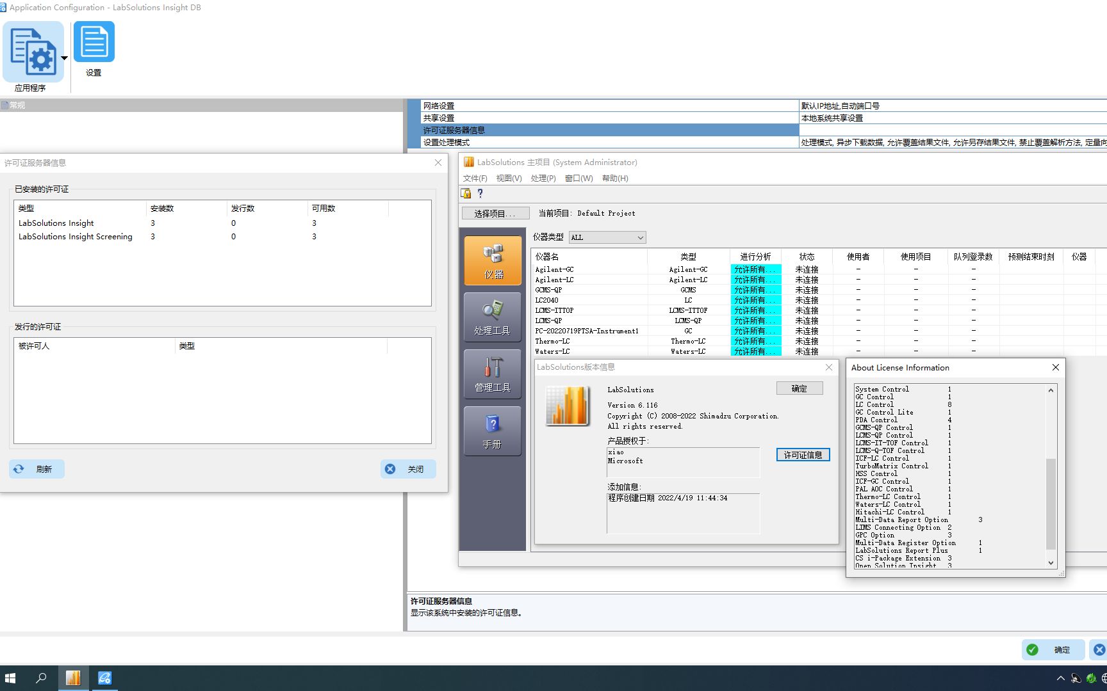
Task: Click the 选择项目... button
Action: [x=495, y=214]
